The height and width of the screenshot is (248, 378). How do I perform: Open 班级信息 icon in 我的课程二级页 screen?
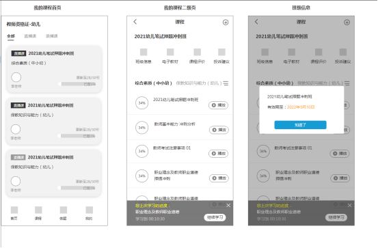point(144,52)
